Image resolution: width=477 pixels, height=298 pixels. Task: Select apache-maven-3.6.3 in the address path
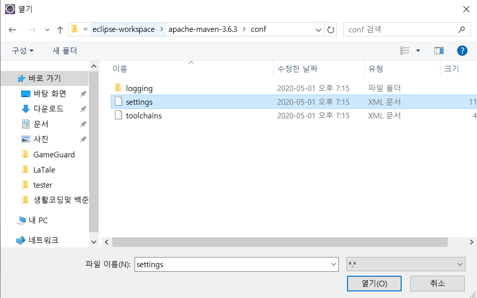[203, 29]
